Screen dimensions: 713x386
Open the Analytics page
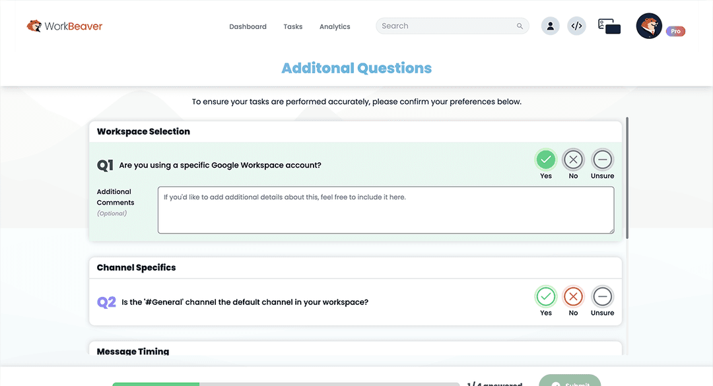tap(335, 26)
